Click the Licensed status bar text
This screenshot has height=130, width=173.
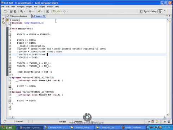point(19,121)
